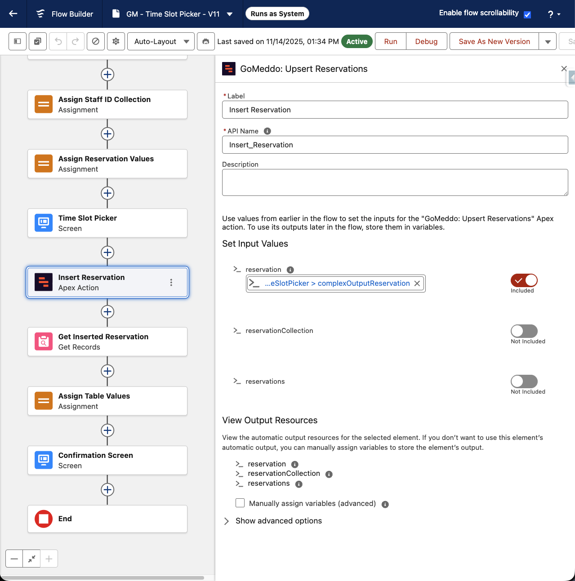Click the select elements icon in toolbar
Image resolution: width=575 pixels, height=581 pixels.
tap(38, 41)
